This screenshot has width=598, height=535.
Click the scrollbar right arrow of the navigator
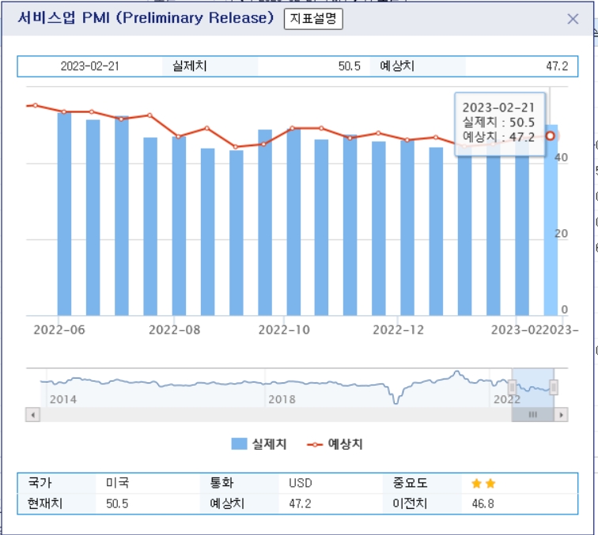[x=561, y=415]
